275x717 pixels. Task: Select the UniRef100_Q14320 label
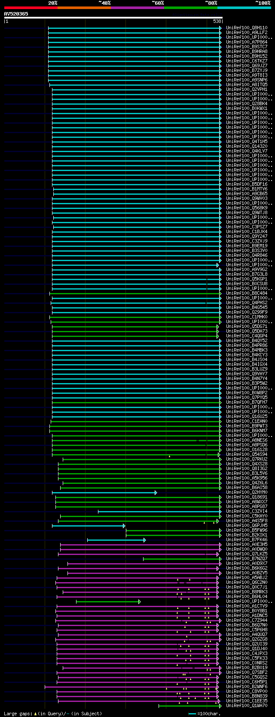point(247,147)
